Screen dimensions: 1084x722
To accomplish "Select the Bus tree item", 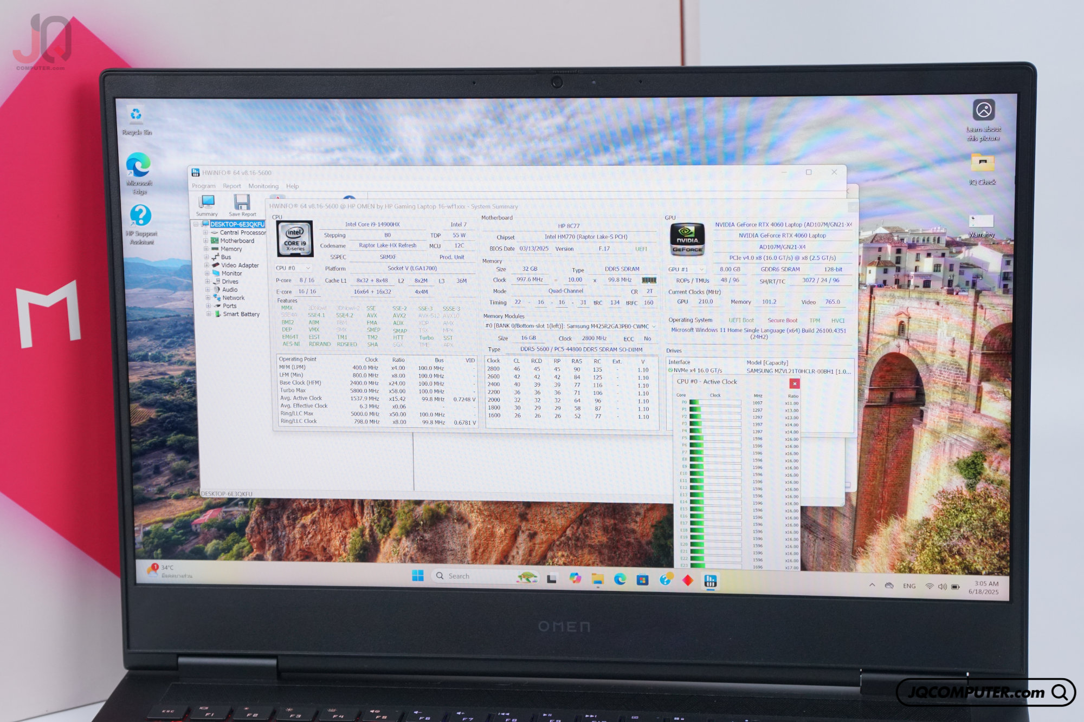I will 226,257.
